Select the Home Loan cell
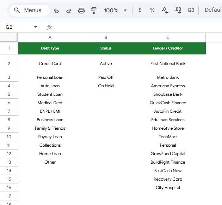Viewport: 222px width, 205px height. pyautogui.click(x=50, y=154)
